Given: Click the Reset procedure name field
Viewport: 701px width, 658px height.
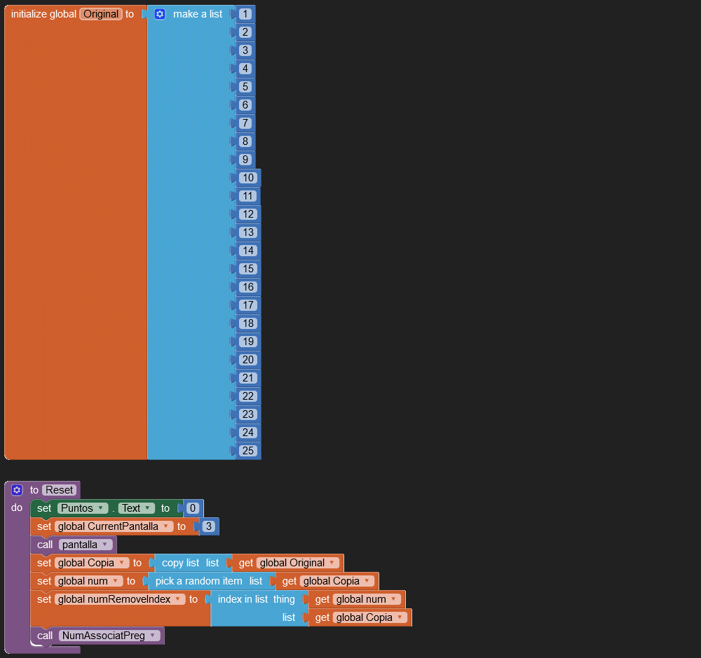Looking at the screenshot, I should pyautogui.click(x=60, y=490).
